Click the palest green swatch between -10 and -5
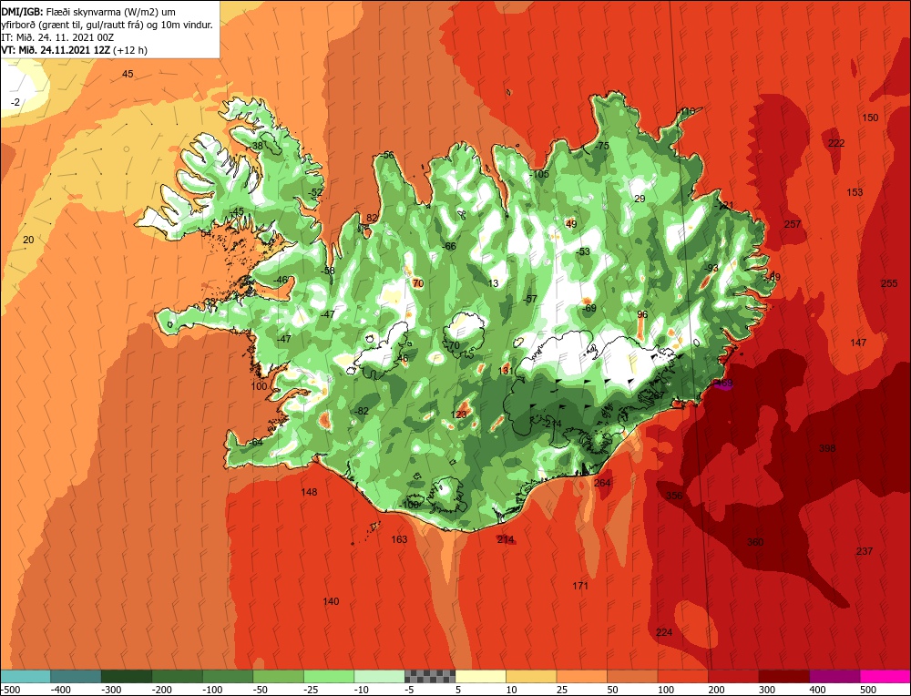 (x=379, y=676)
